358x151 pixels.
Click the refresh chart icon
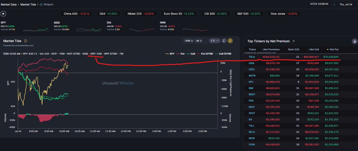pyautogui.click(x=224, y=41)
